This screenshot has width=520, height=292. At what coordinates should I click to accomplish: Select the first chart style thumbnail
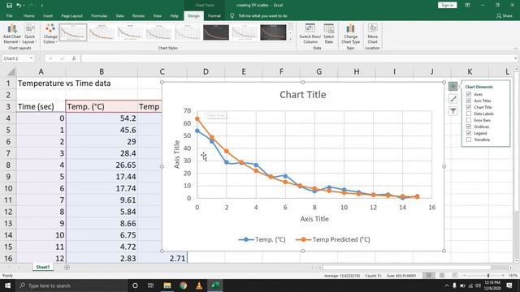pos(73,32)
